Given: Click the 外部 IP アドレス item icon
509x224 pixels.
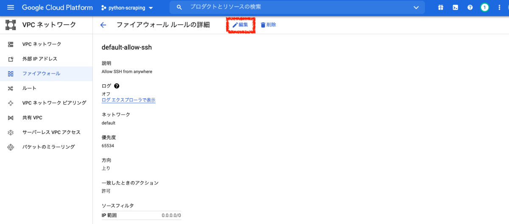Looking at the screenshot, I should (x=11, y=59).
